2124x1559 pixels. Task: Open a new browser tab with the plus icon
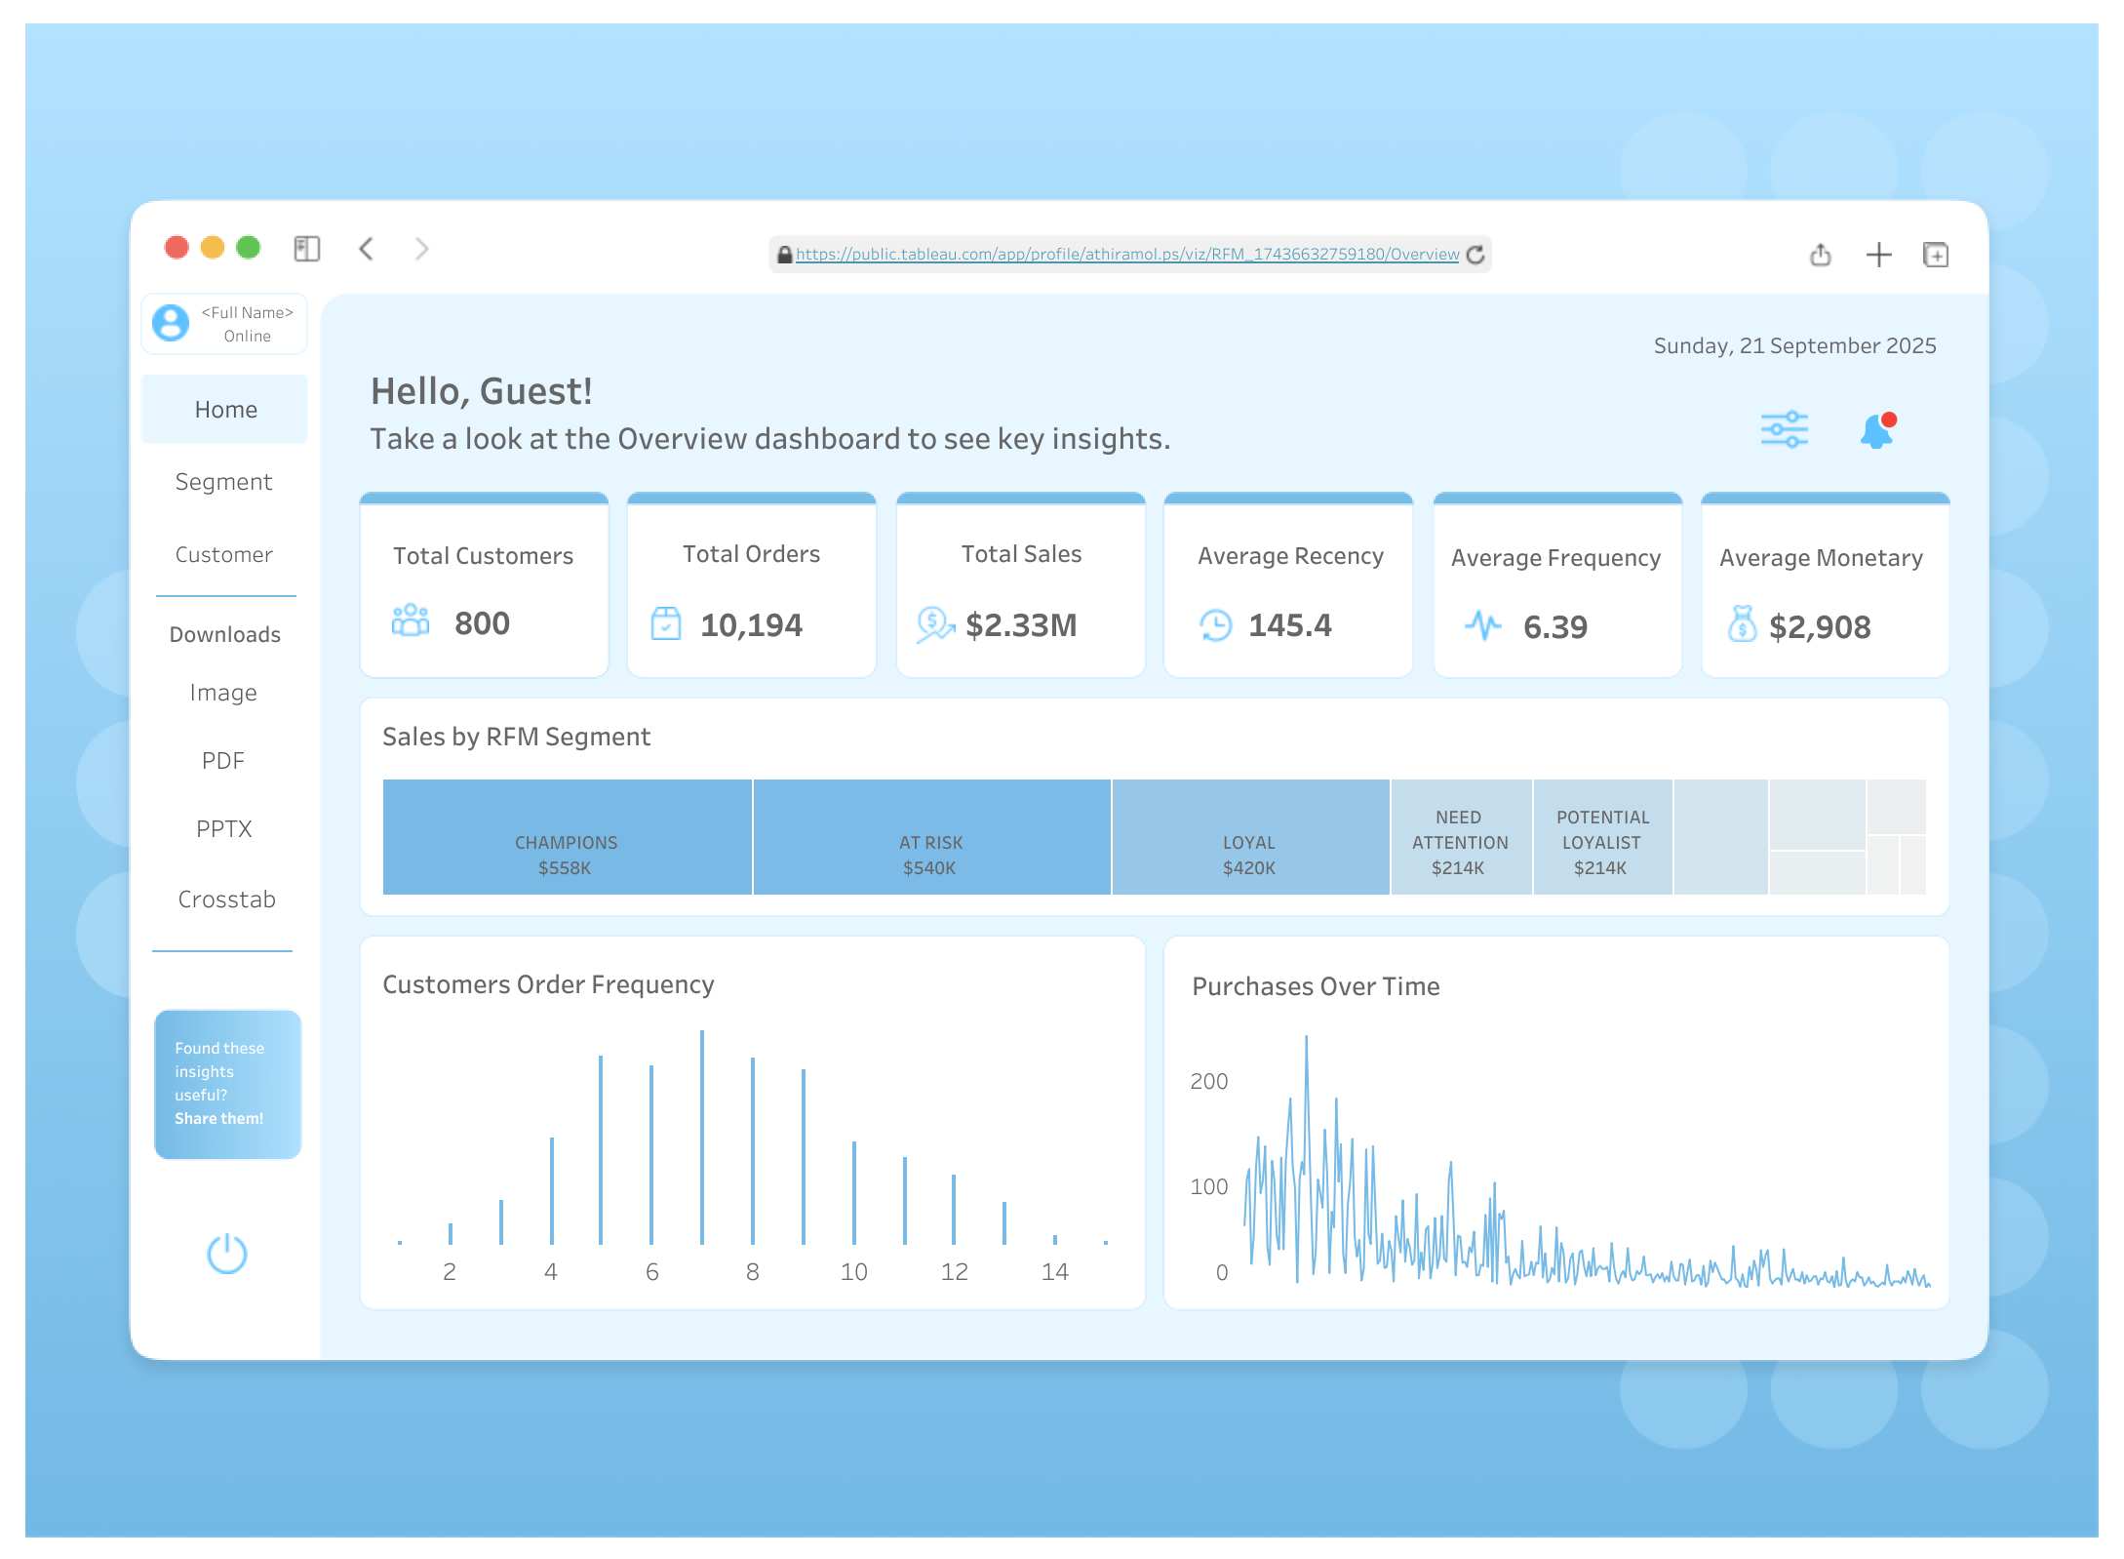pyautogui.click(x=1877, y=254)
